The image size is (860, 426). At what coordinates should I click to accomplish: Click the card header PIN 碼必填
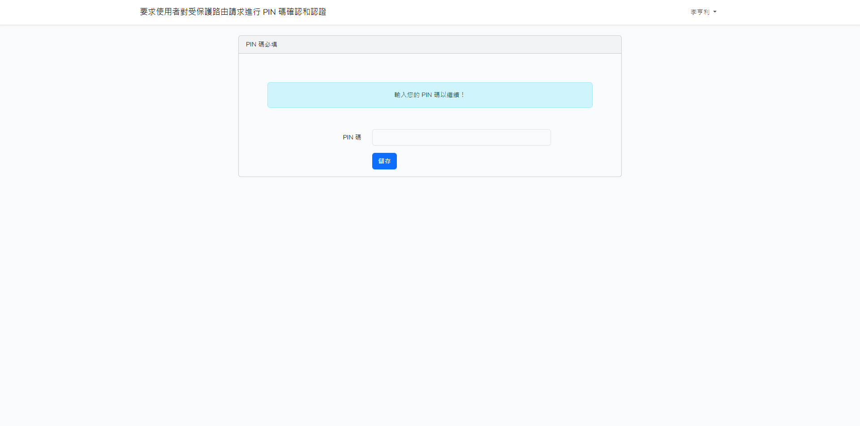[x=430, y=44]
